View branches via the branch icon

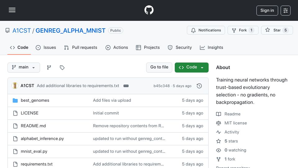[x=49, y=68]
